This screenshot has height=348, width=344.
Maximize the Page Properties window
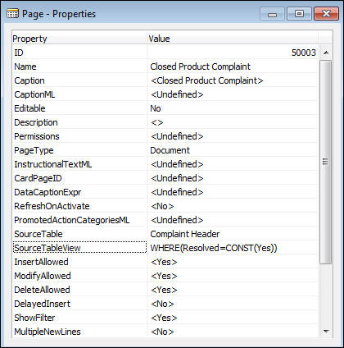pyautogui.click(x=299, y=14)
